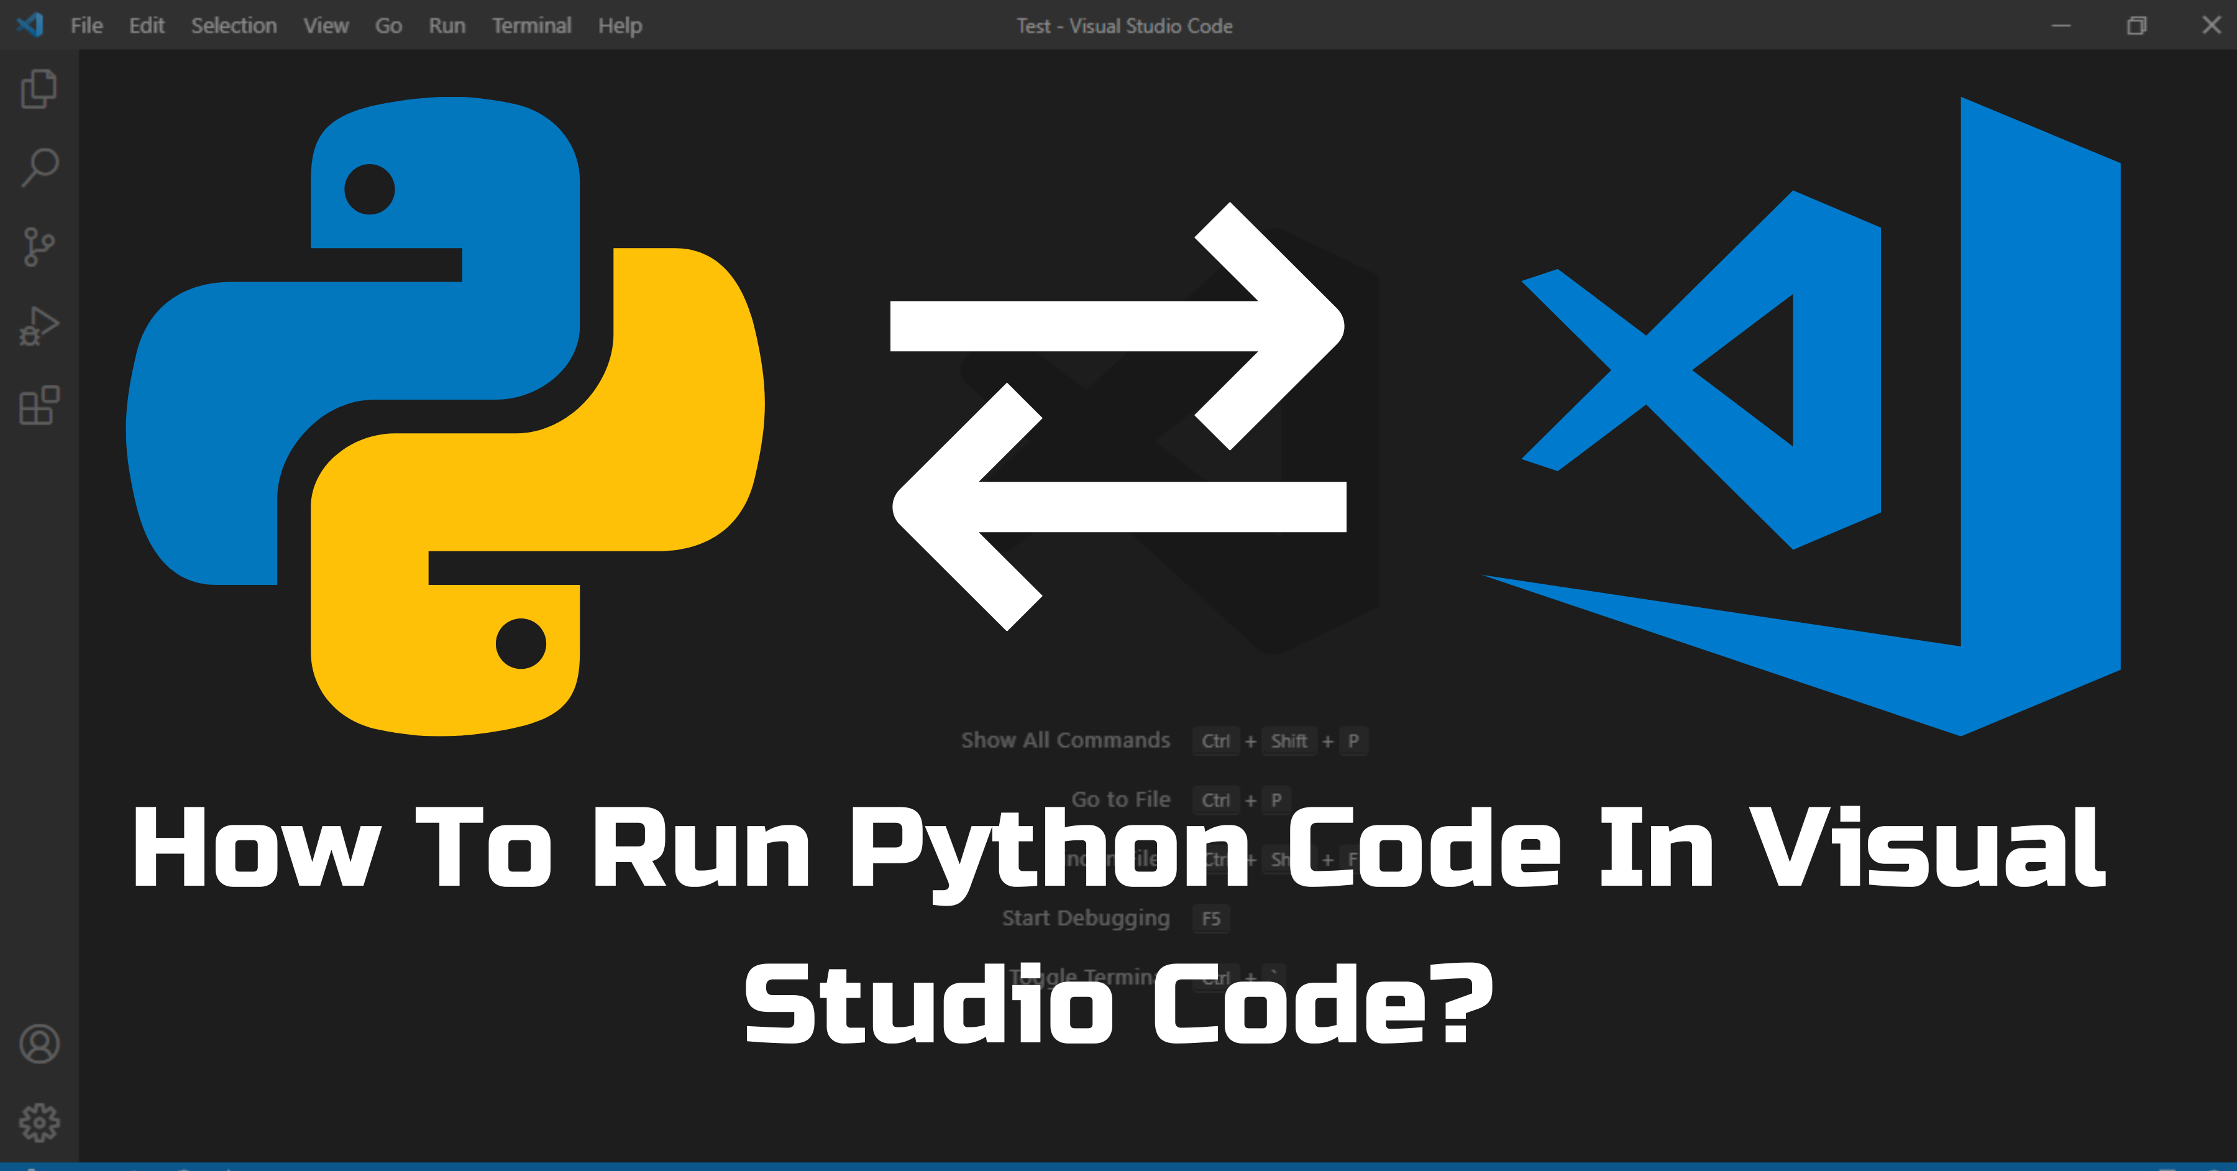This screenshot has width=2237, height=1171.
Task: Open the Source Control view
Action: point(39,247)
